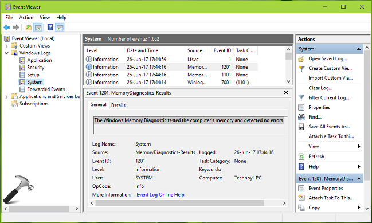Click the Open Saved Log folder icon
Viewport: 372px width, 223px height.
point(301,59)
